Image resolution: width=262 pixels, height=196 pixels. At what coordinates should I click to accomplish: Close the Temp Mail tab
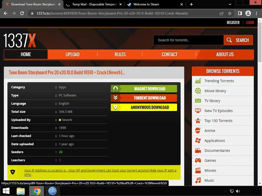(x=121, y=4)
